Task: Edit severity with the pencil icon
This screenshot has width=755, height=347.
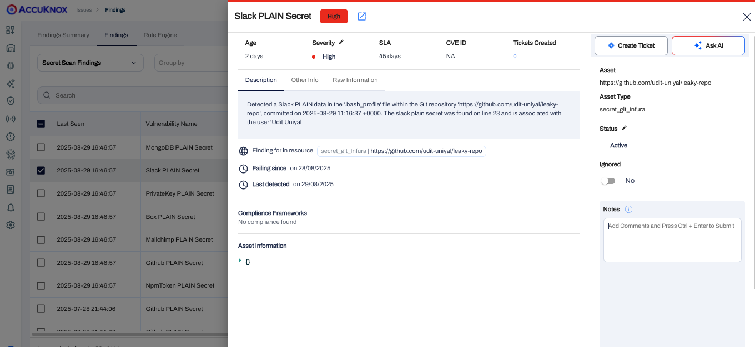Action: pos(341,42)
